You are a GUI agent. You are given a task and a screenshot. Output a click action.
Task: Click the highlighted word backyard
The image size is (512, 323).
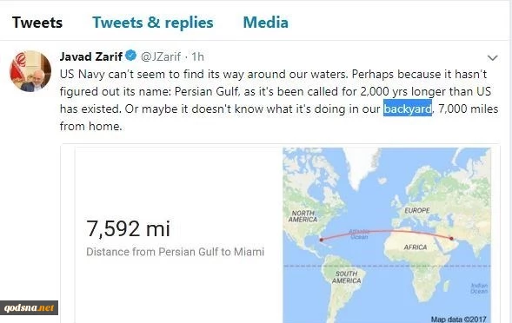point(408,109)
